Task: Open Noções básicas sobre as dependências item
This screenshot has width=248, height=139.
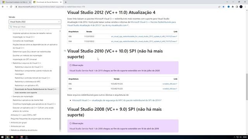Action: [x=35, y=46]
